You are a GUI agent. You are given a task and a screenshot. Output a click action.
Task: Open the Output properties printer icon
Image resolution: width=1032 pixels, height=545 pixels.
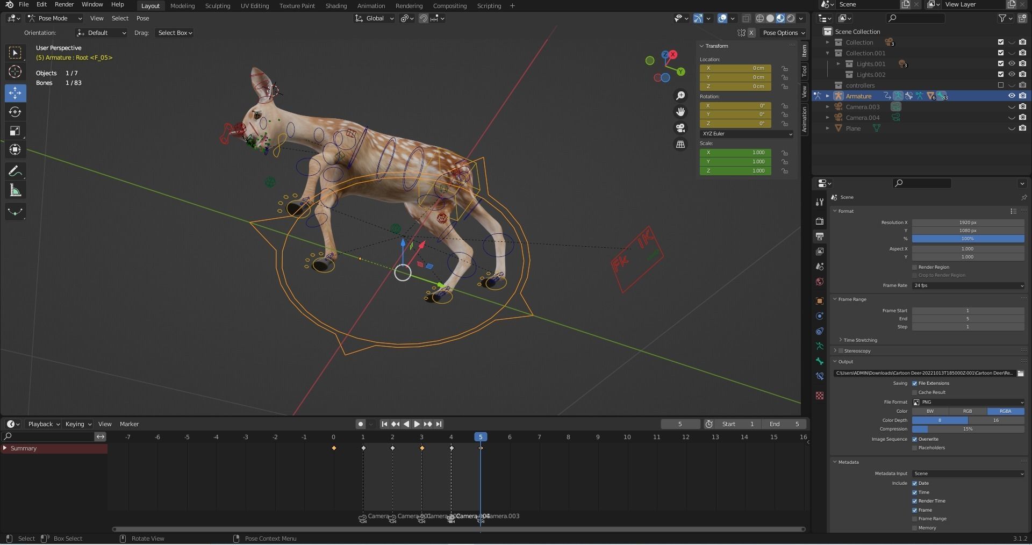point(820,236)
